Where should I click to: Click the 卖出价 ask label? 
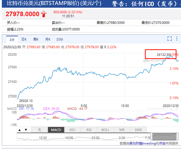[x=58, y=23]
